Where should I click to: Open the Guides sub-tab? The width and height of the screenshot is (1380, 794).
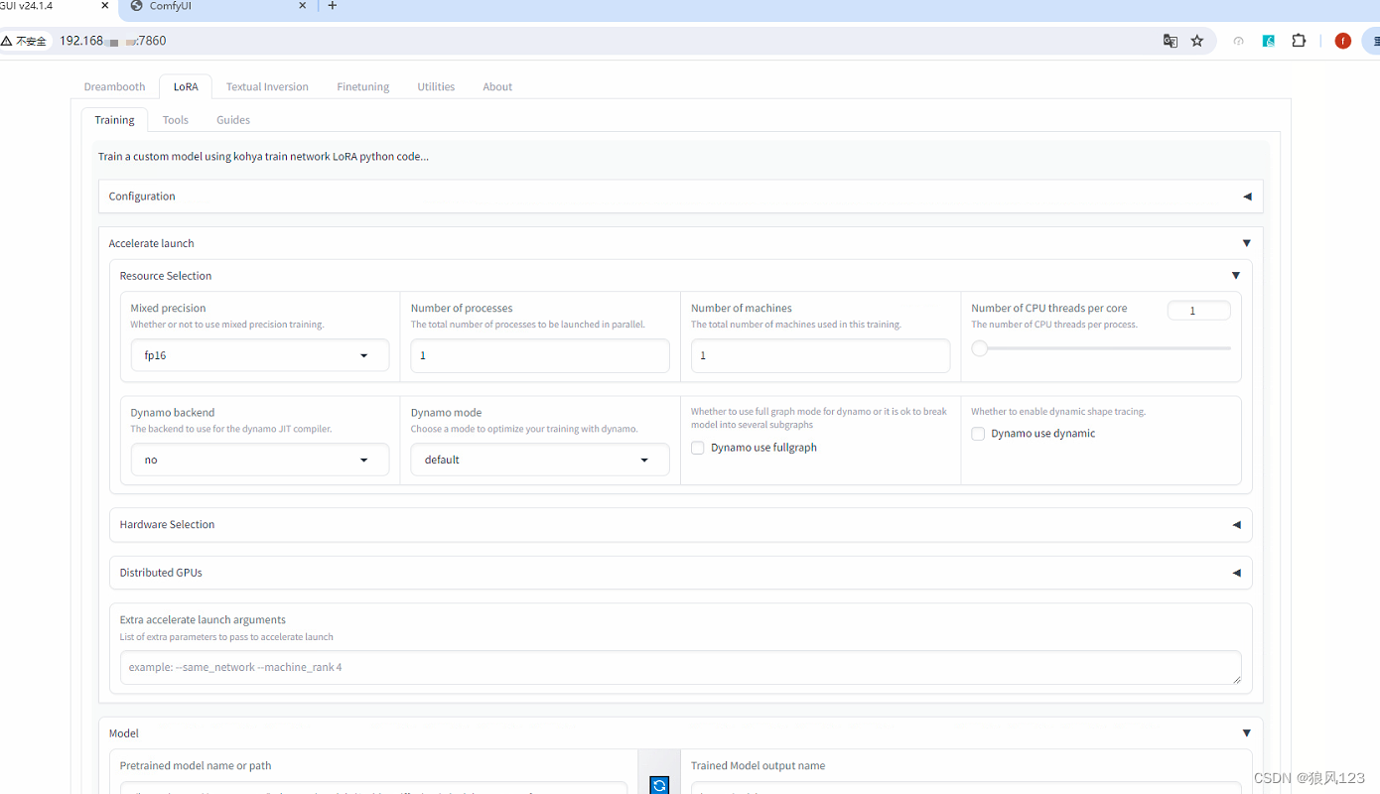233,120
